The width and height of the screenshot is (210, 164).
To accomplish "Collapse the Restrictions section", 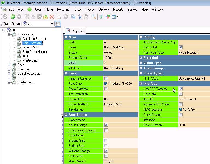I will click(x=66, y=115).
